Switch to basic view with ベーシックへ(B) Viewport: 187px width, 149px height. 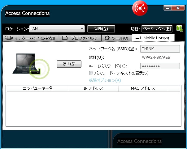(x=157, y=29)
